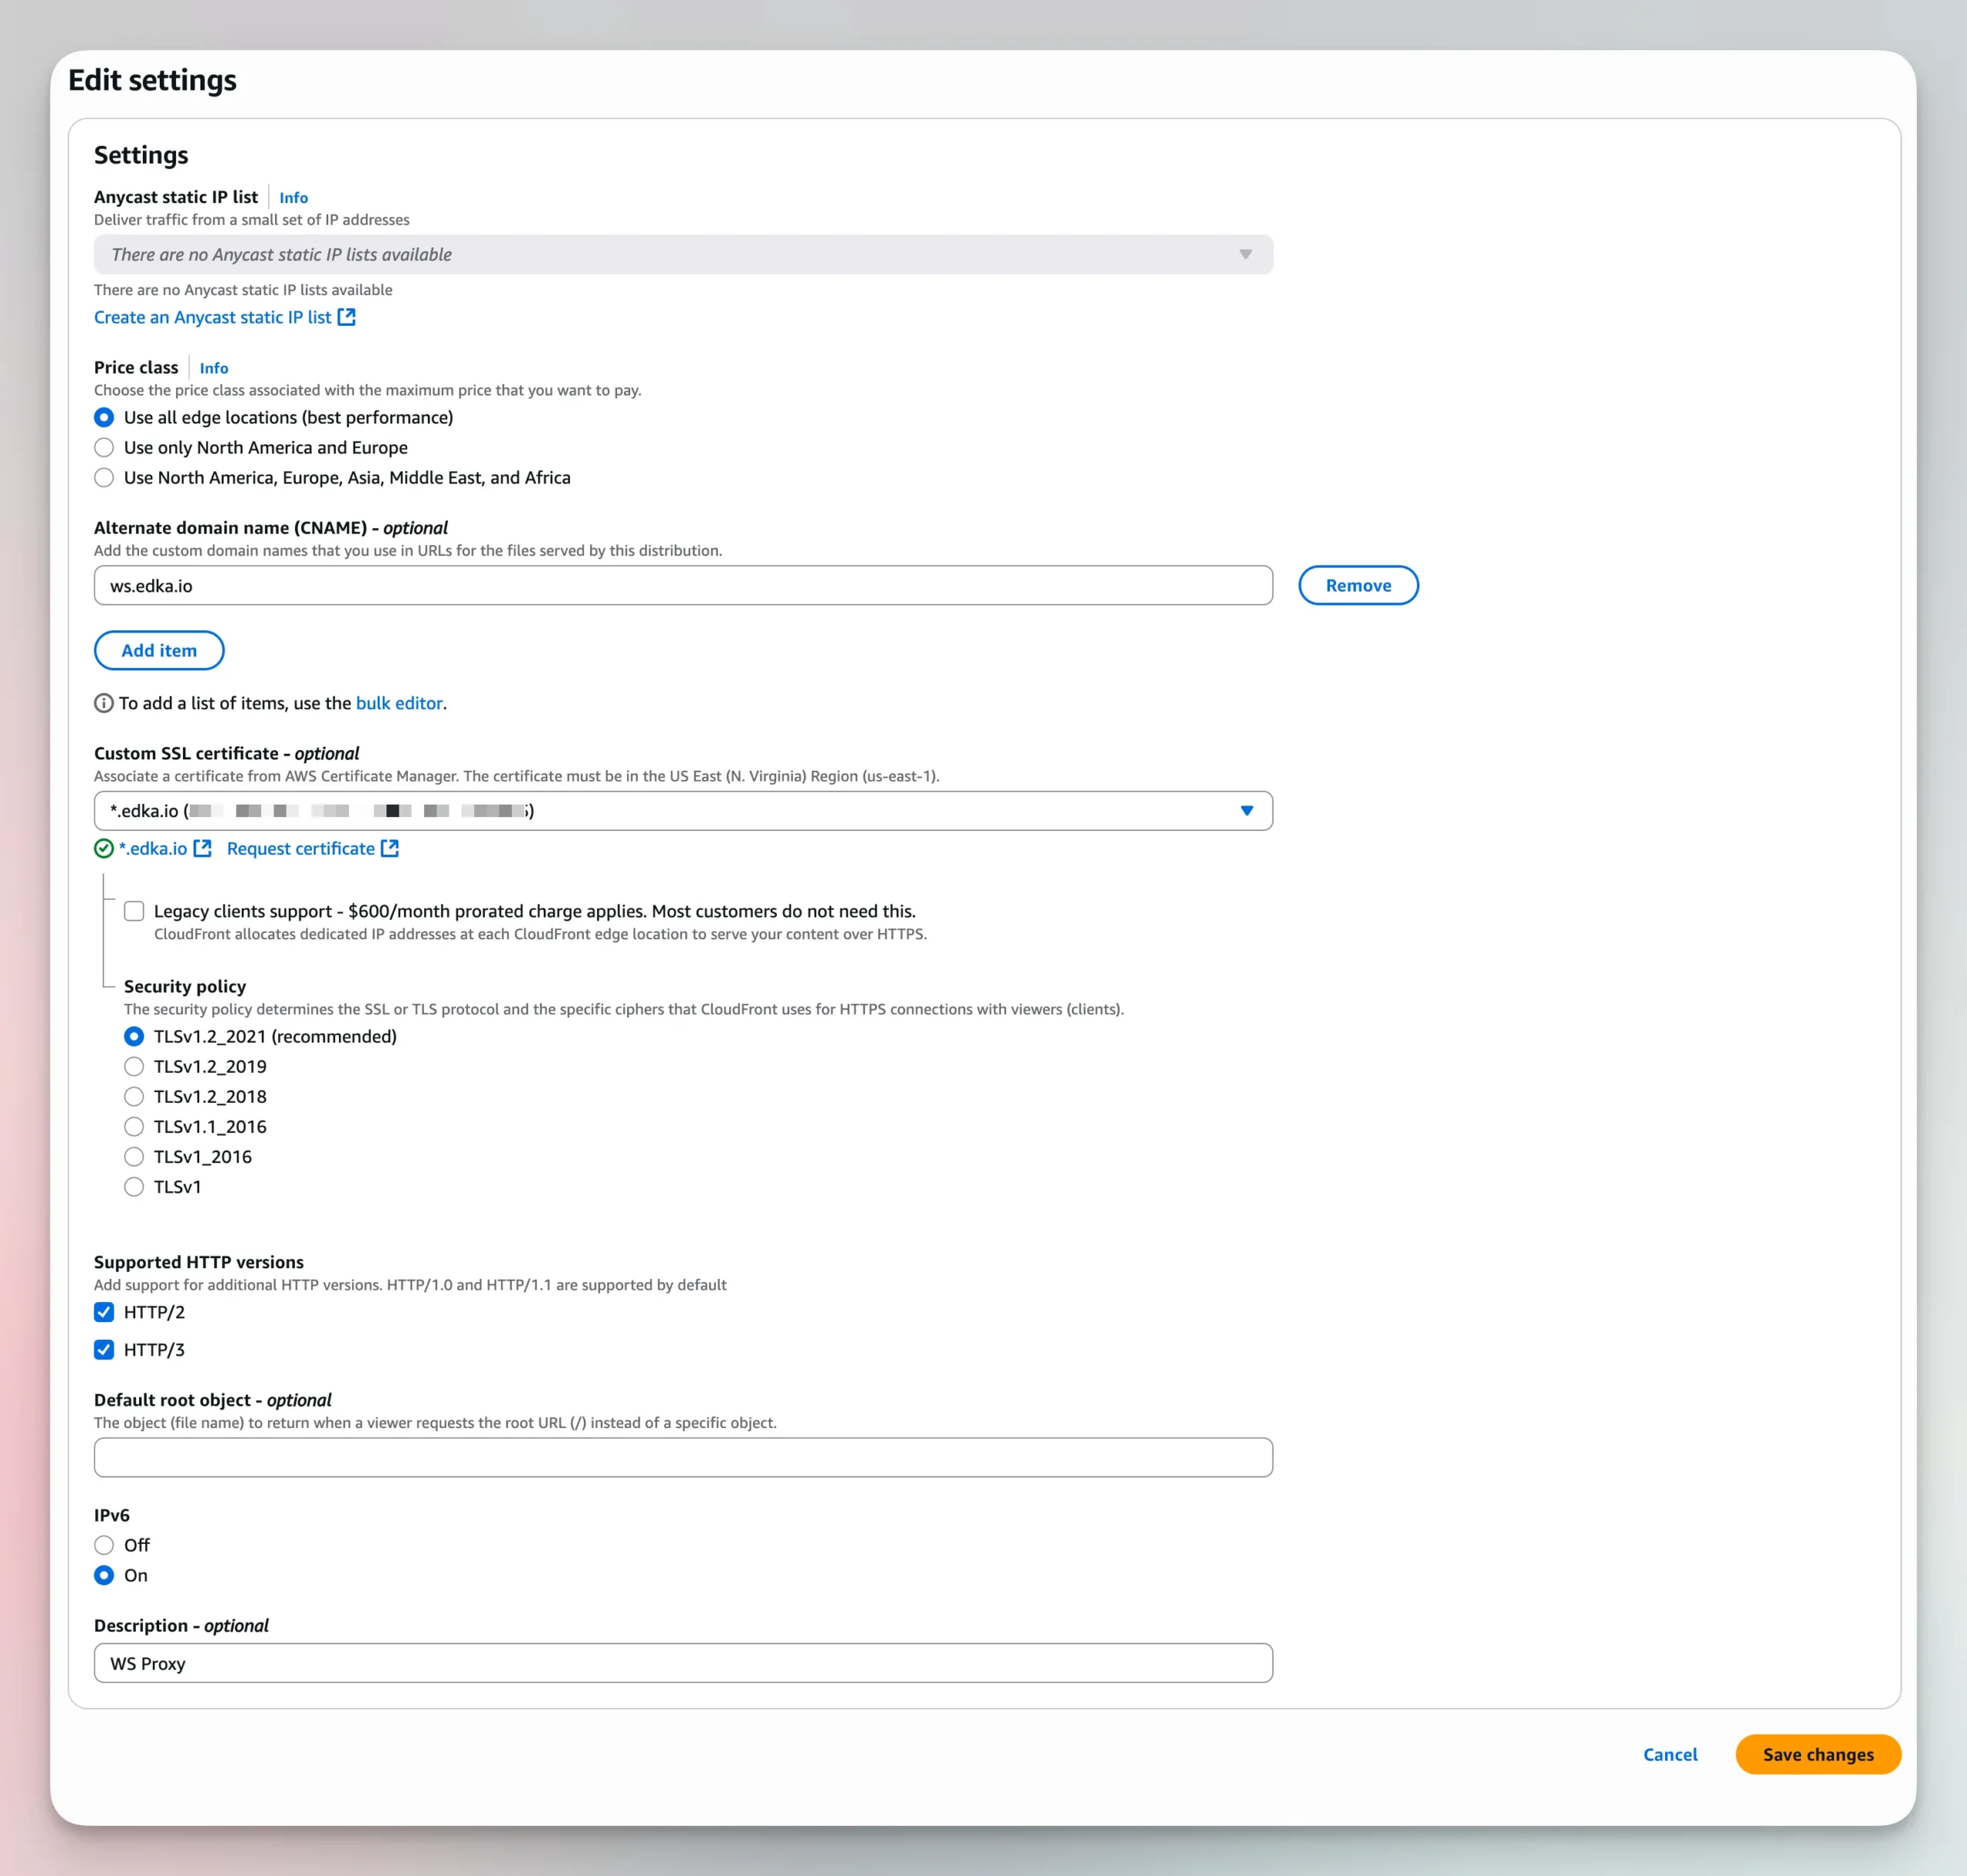Click external link icon beside Request certificate

(390, 848)
